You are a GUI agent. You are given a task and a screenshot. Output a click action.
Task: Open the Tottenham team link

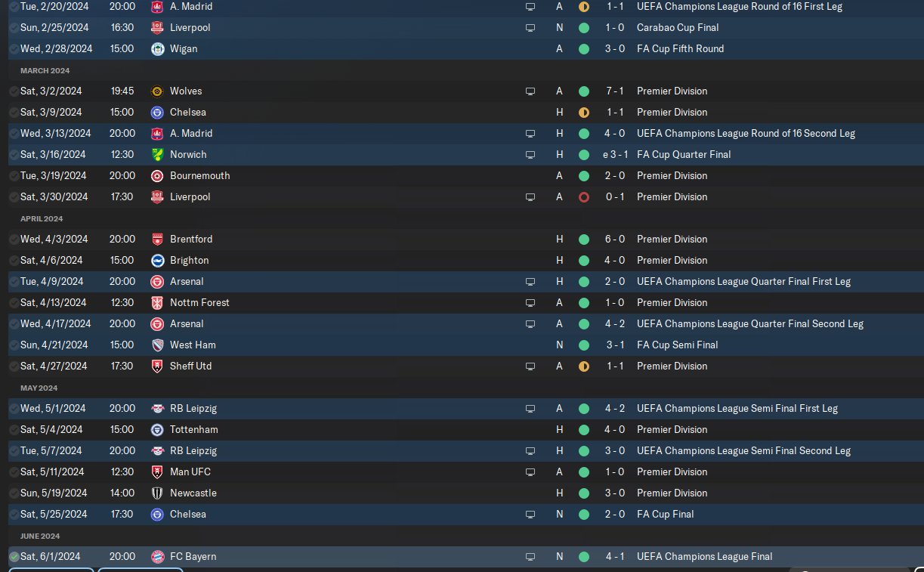click(194, 430)
